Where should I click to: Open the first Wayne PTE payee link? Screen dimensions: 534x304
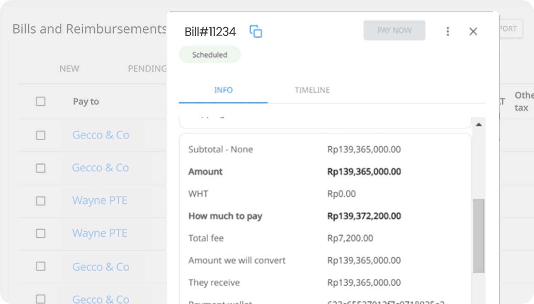coord(100,201)
